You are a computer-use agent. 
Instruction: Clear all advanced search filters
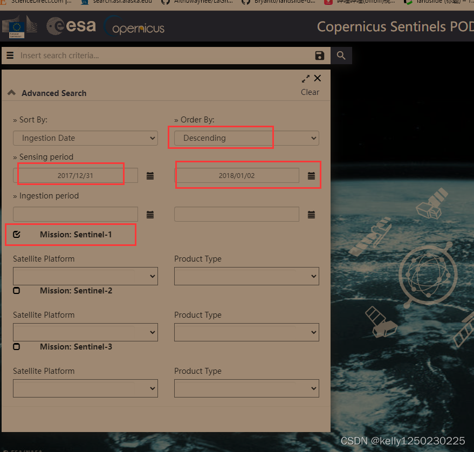click(x=310, y=92)
